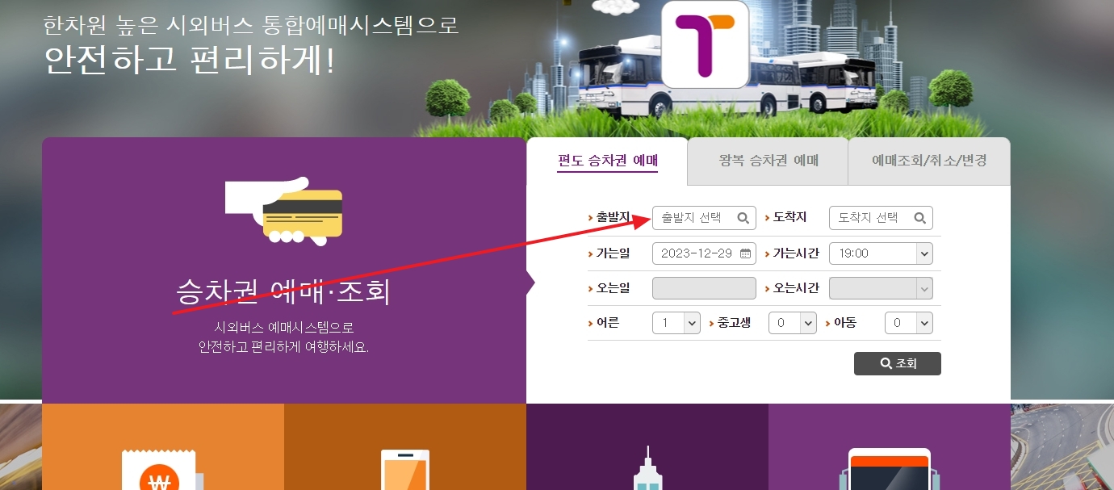Screen dimensions: 1114x490
Task: Open the calendar icon next to the travel date
Action: [x=746, y=253]
